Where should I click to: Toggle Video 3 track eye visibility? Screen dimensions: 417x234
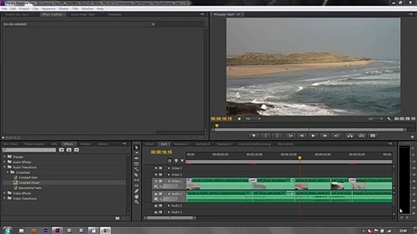[x=156, y=168]
